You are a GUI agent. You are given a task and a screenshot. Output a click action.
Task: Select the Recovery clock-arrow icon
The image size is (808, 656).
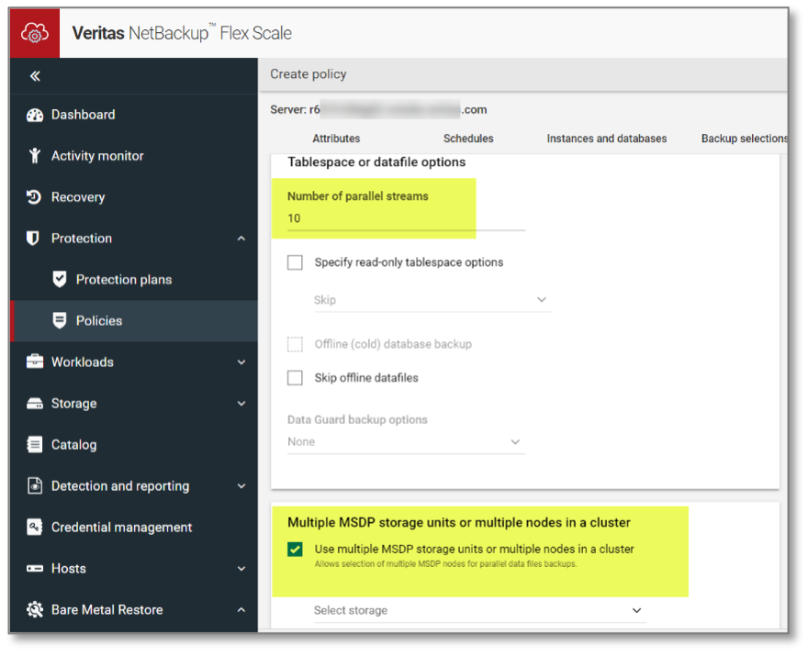click(35, 197)
